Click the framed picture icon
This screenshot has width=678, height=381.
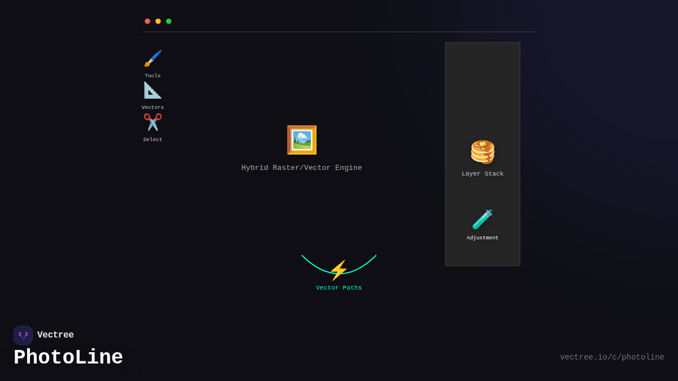[302, 140]
